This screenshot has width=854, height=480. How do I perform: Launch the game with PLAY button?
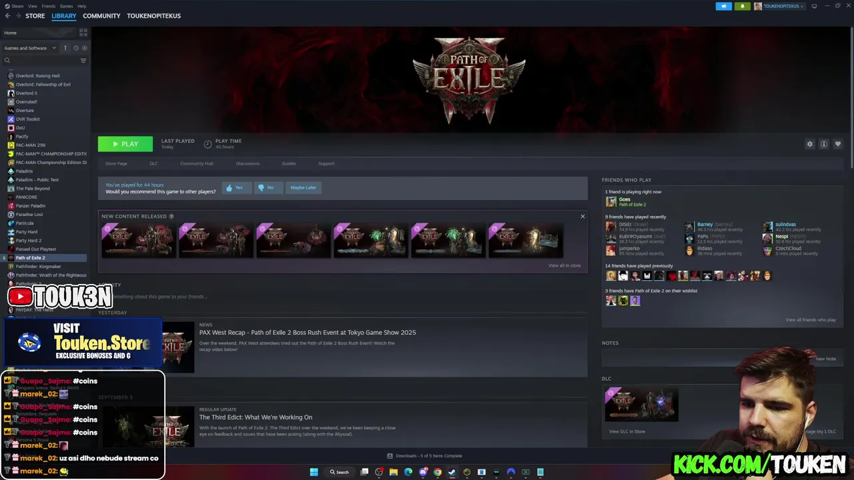(125, 144)
